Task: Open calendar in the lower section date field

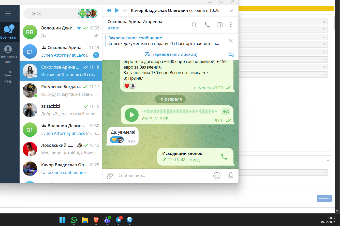Action: click(x=324, y=173)
